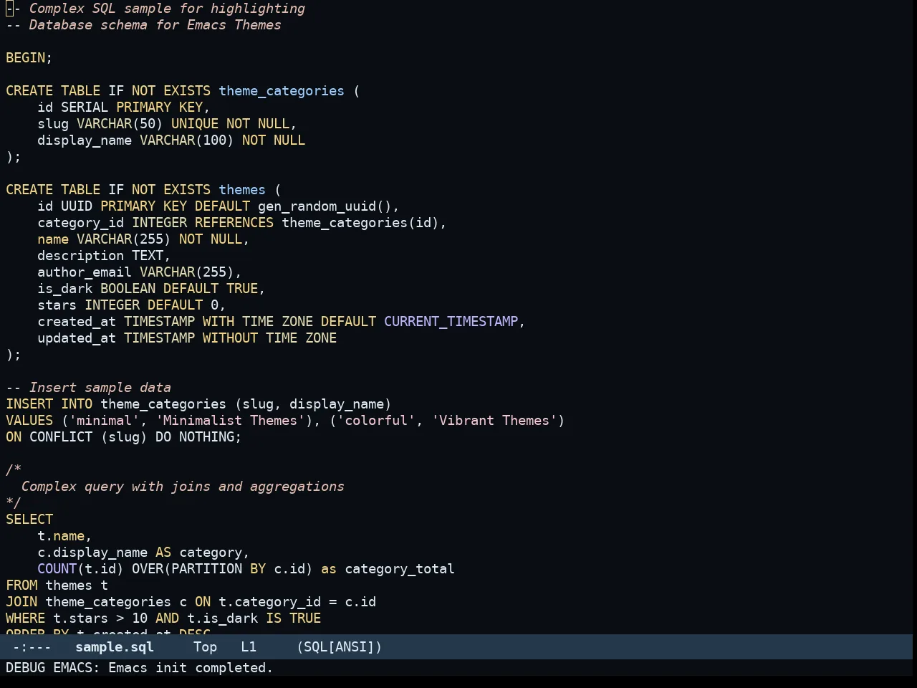Viewport: 917px width, 688px height.
Task: Click the INSERT INTO keyword
Action: [x=49, y=404]
